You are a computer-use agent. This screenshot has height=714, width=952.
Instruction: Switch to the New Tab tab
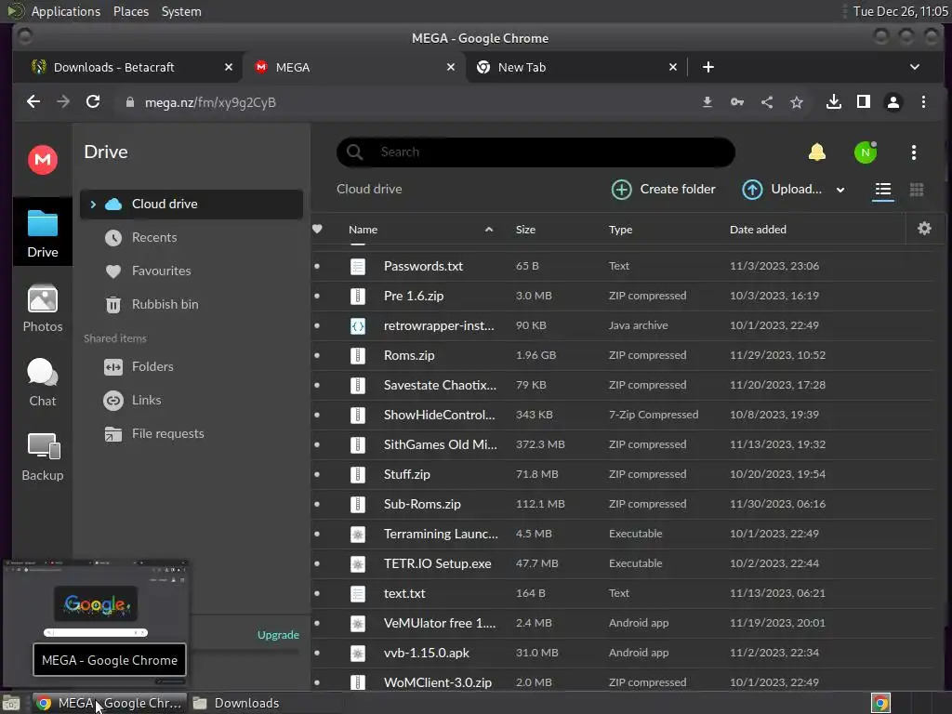pos(576,67)
